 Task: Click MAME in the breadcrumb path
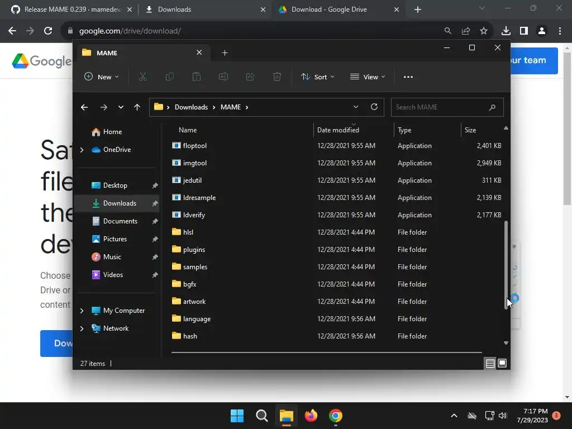coord(231,107)
